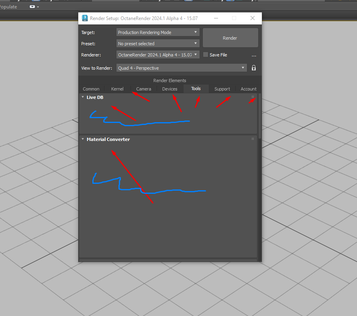Screen dimensions: 357x316
Task: Open the Target rendering mode dropdown
Action: tap(158, 32)
